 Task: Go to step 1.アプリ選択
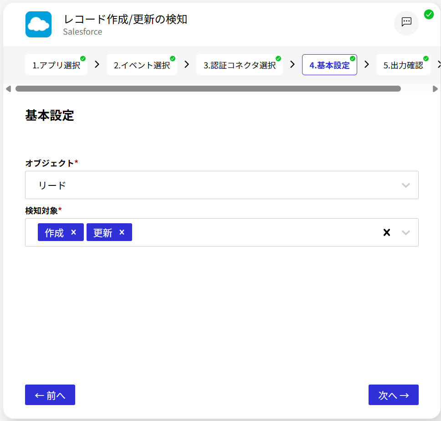(56, 65)
